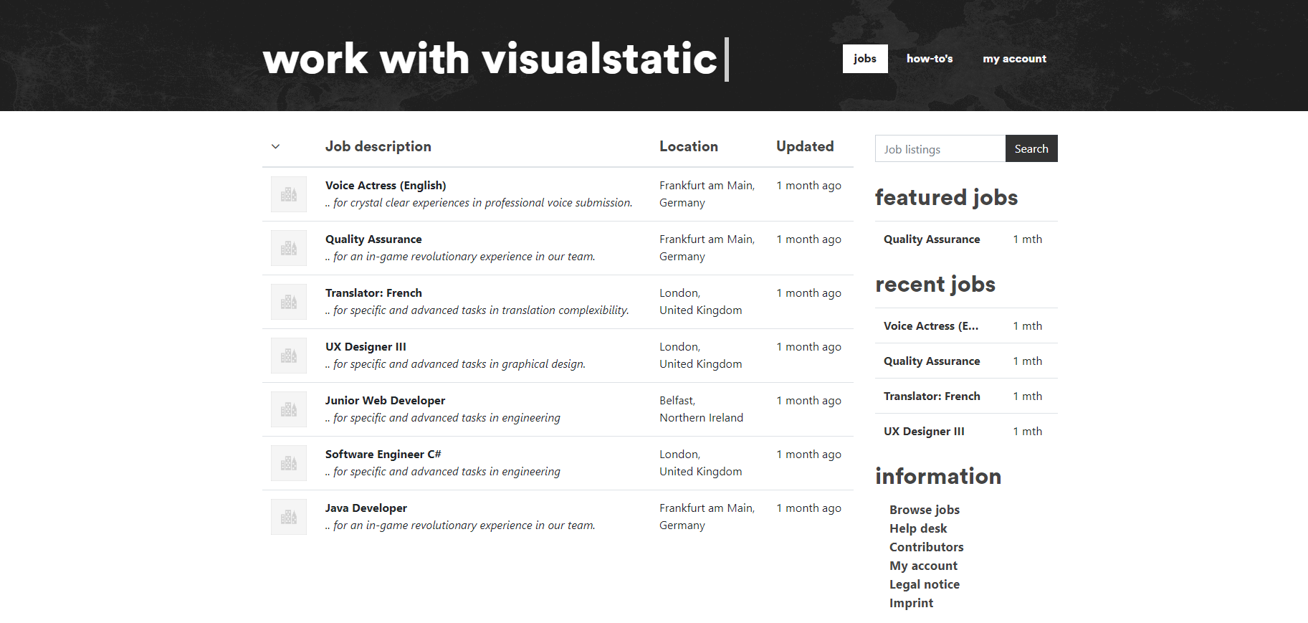This screenshot has height=623, width=1308.
Task: Open the Voice Actress (English) job title
Action: coord(386,186)
